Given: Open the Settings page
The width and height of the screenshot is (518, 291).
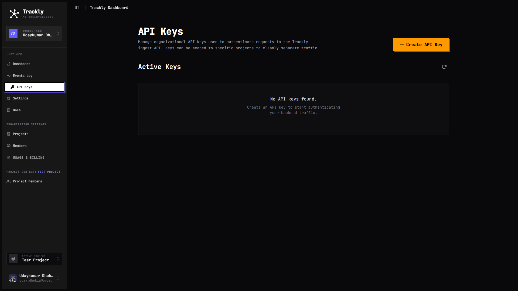Looking at the screenshot, I should click(21, 98).
